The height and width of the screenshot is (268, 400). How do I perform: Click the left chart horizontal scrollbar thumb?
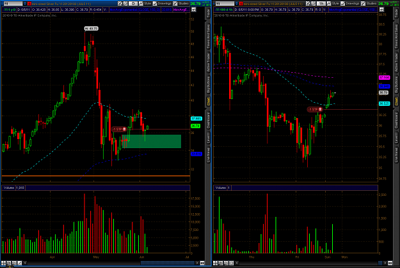pos(167,263)
